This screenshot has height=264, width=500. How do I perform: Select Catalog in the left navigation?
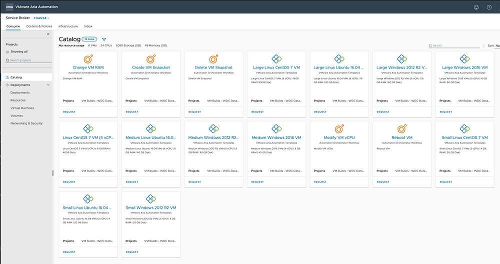point(26,77)
